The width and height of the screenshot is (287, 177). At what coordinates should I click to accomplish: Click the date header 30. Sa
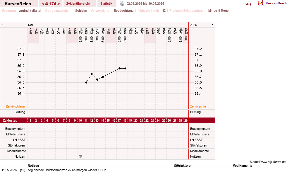(x=186, y=31)
